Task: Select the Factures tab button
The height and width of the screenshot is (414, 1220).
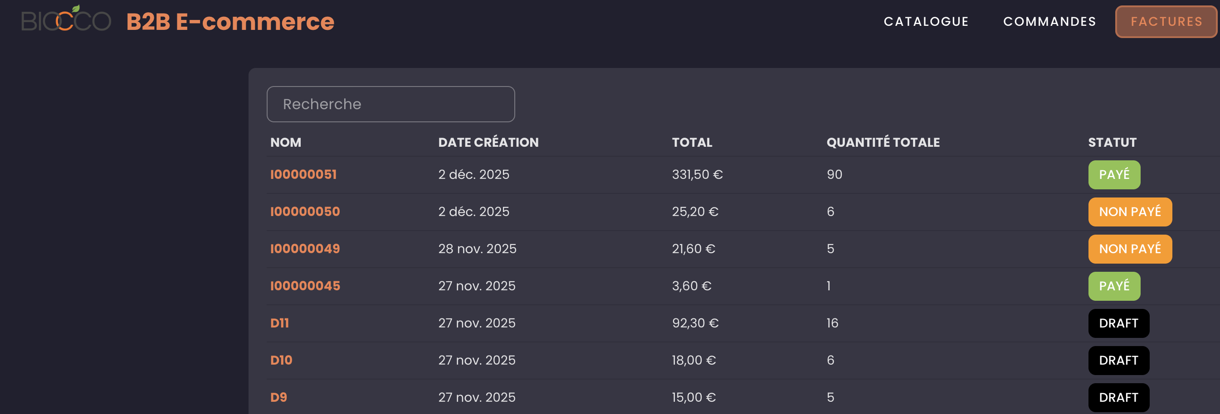Action: tap(1166, 22)
